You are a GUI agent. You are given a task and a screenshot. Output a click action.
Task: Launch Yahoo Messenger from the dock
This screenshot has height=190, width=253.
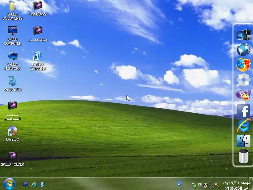tap(244, 95)
